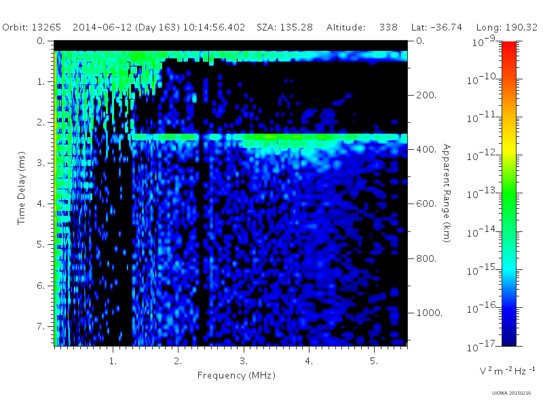Click the 10^-11 colorbar label
543x407 pixels.
(x=483, y=117)
